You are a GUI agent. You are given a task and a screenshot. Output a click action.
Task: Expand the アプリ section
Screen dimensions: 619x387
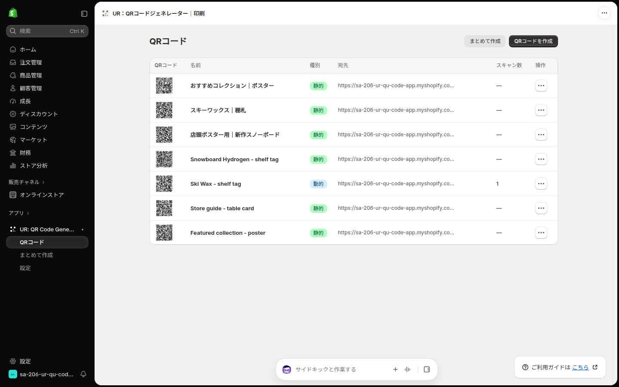pos(19,213)
